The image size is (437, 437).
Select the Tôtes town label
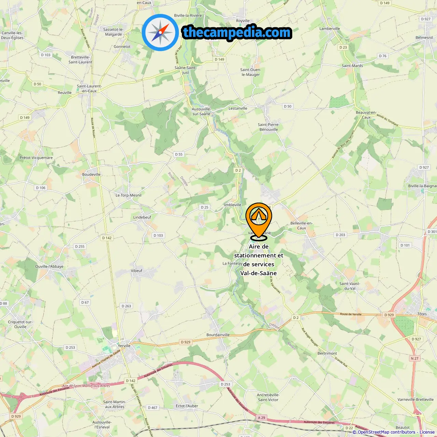click(x=422, y=314)
